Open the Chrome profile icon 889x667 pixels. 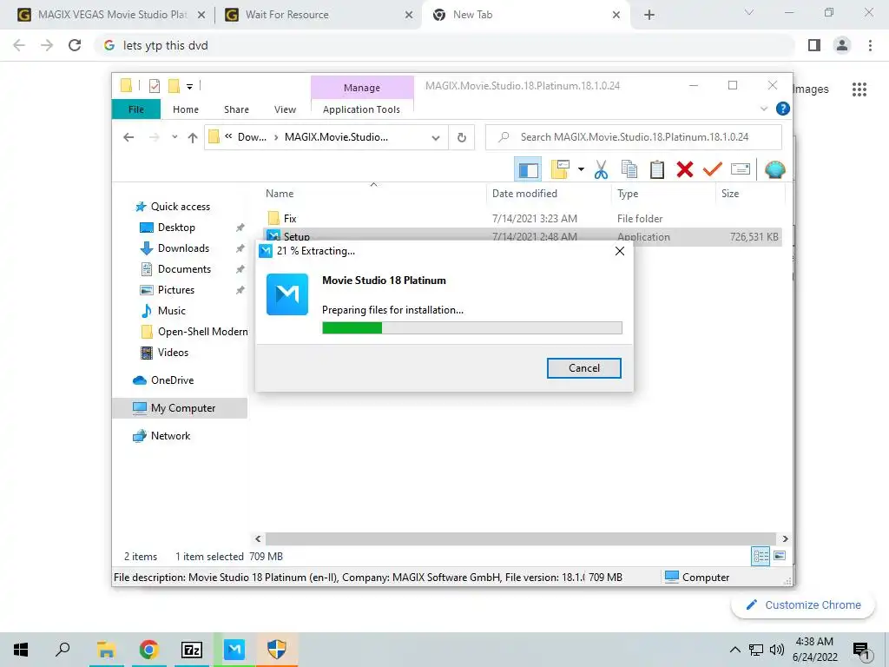click(842, 45)
